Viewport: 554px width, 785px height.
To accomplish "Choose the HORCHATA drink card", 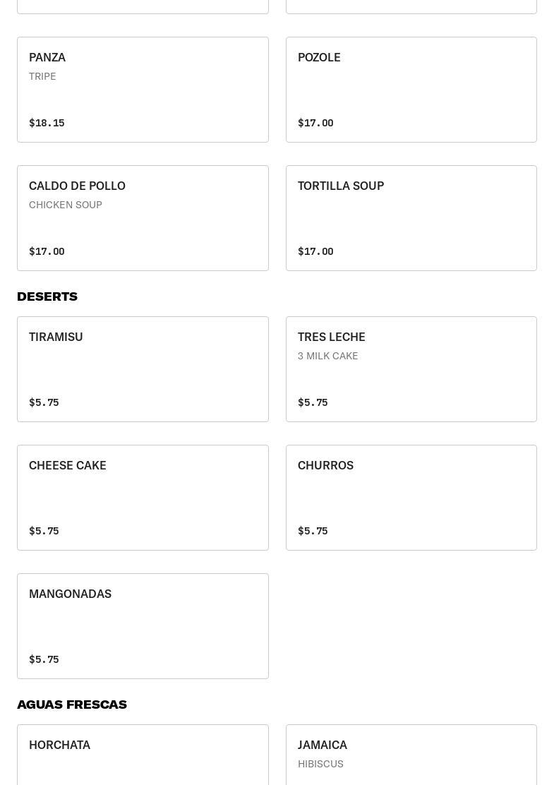I will tap(143, 755).
